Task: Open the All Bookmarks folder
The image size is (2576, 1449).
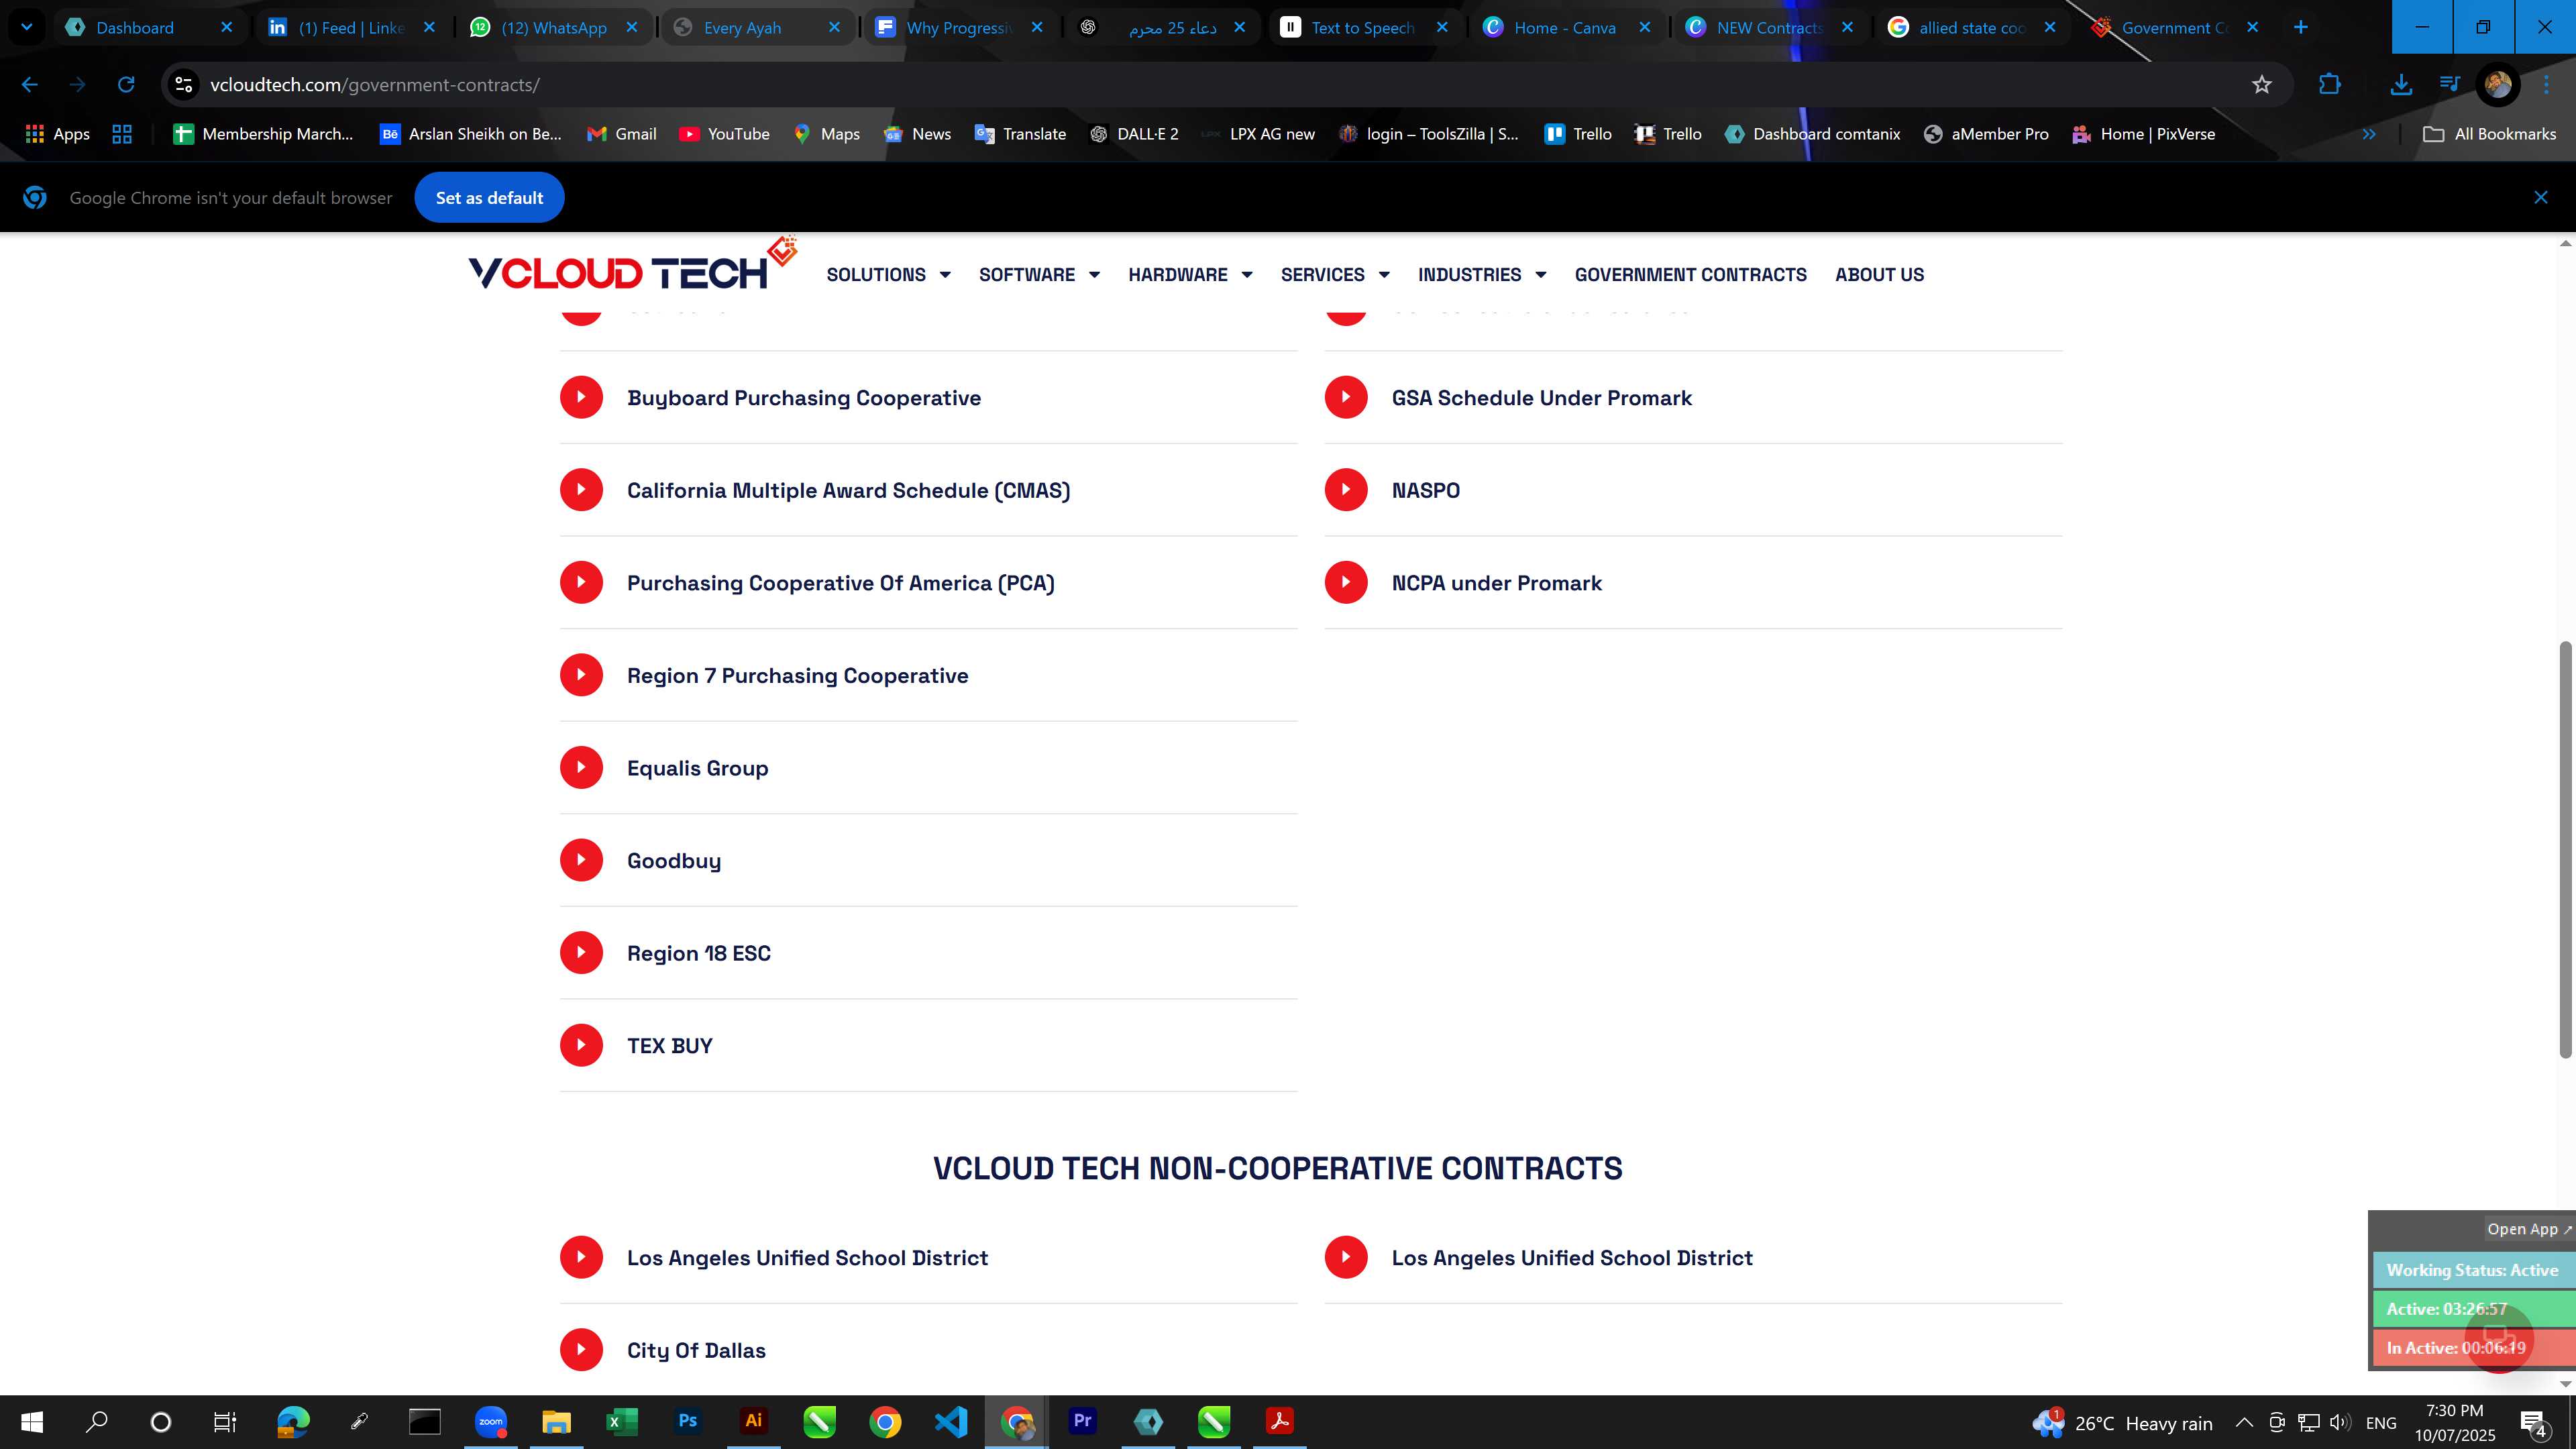Action: point(2490,134)
